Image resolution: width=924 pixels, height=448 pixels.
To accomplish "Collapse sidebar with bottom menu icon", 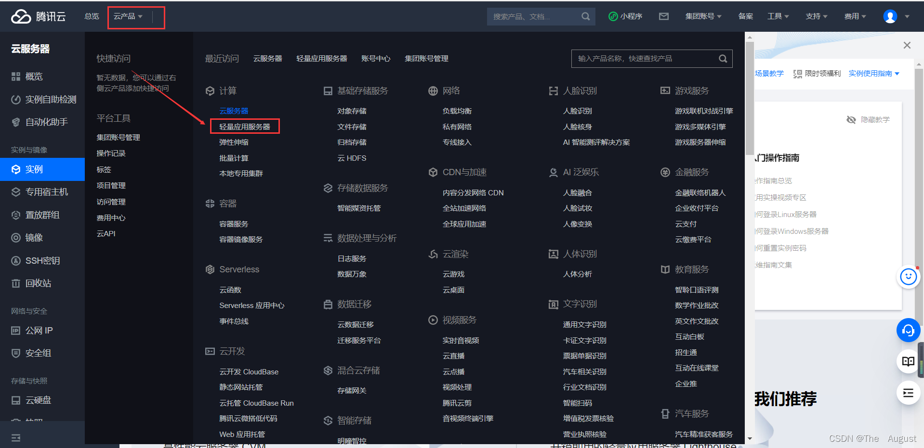I will pos(16,437).
